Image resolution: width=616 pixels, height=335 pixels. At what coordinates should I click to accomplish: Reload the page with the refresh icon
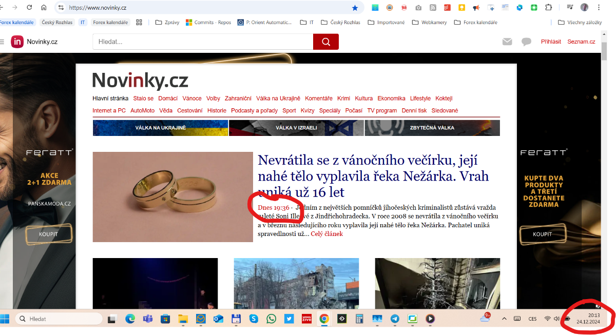(29, 8)
